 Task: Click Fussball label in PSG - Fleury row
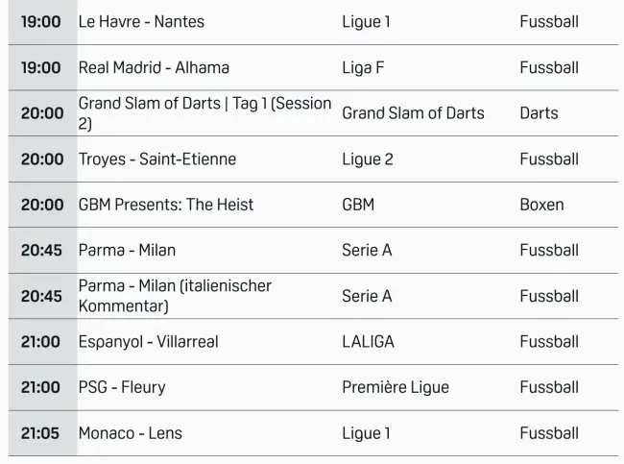pos(549,387)
